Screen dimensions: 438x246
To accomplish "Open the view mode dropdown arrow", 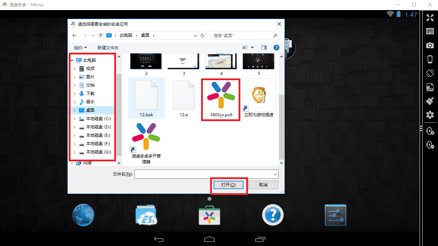I will pos(253,48).
